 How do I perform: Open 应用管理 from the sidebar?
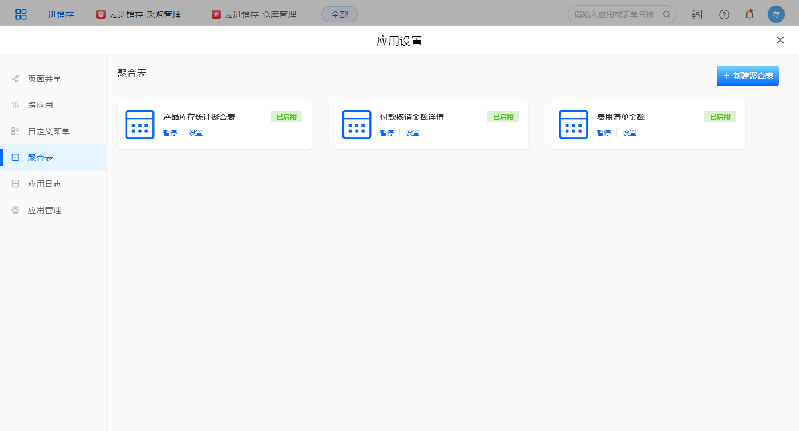coord(45,210)
